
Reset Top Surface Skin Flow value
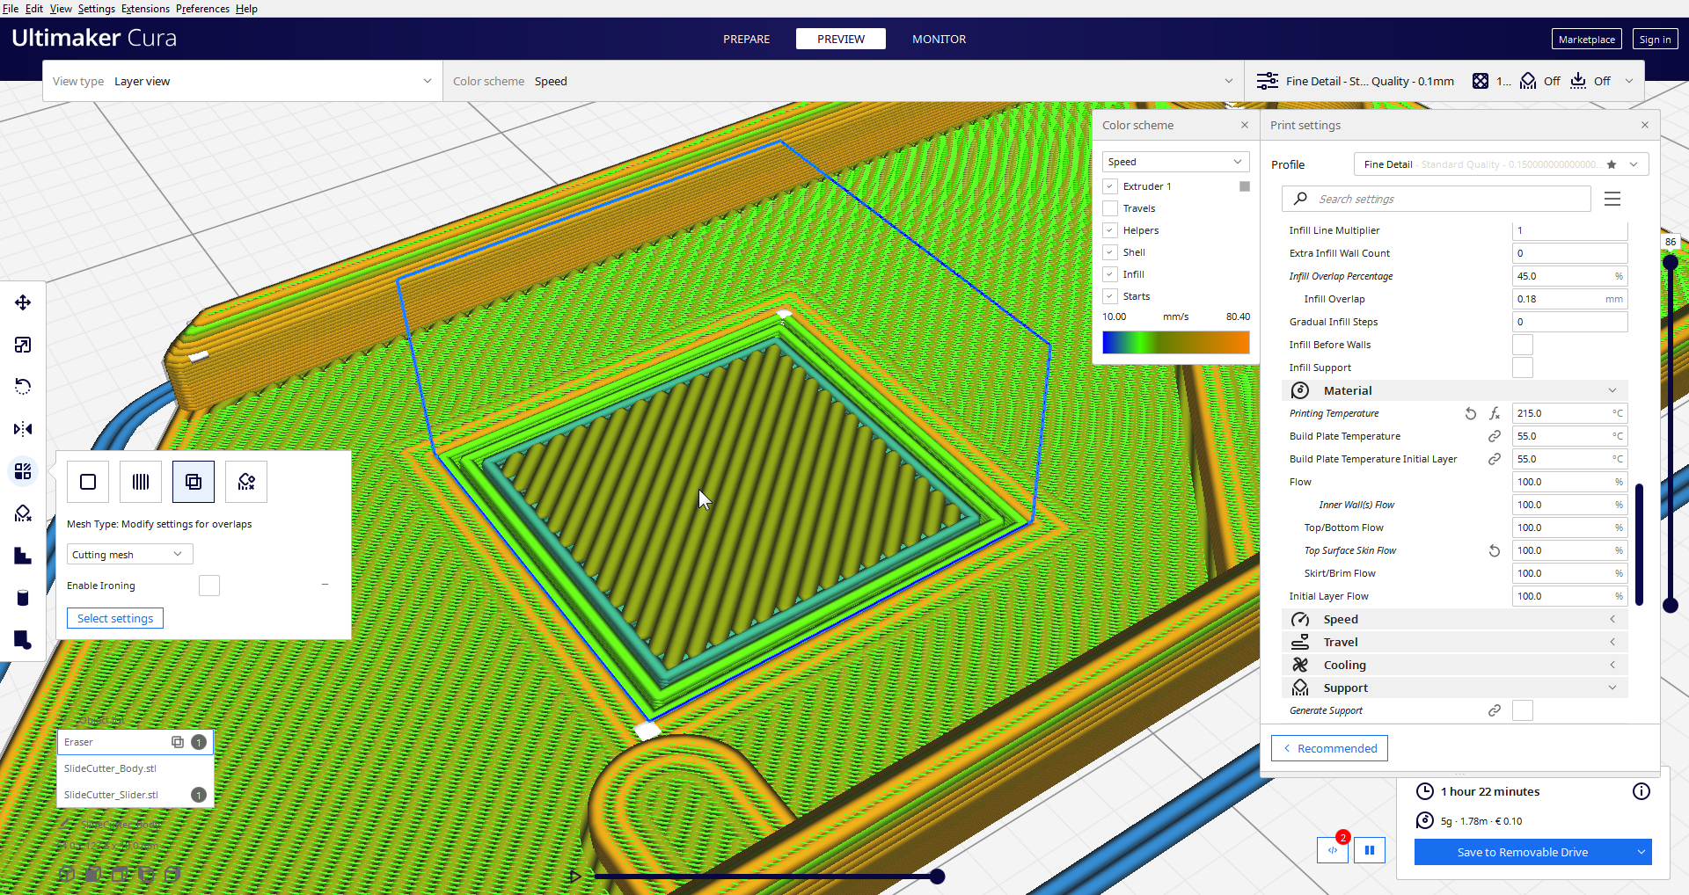pyautogui.click(x=1495, y=550)
